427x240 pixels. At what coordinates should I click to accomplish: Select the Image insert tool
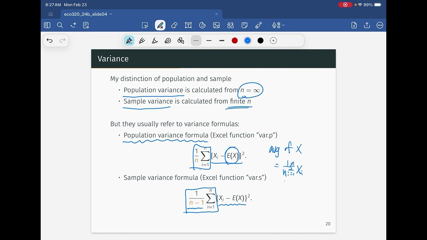217,25
